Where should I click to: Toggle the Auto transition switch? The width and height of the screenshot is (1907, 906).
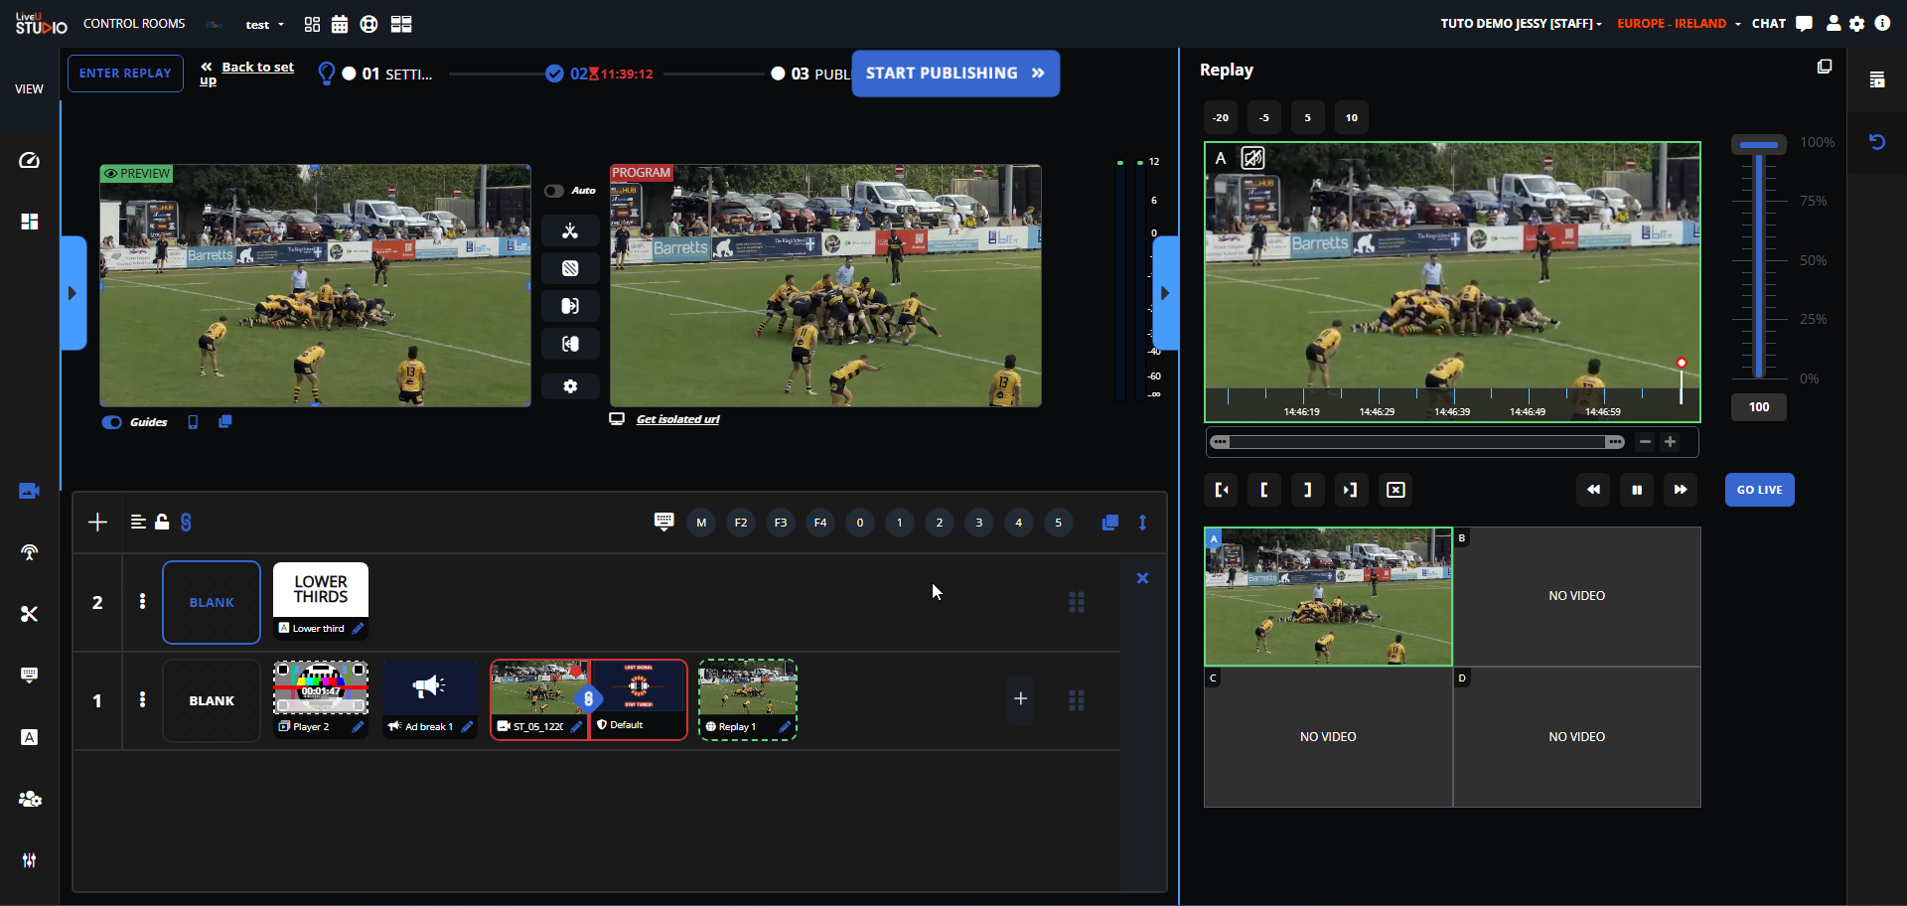(554, 191)
